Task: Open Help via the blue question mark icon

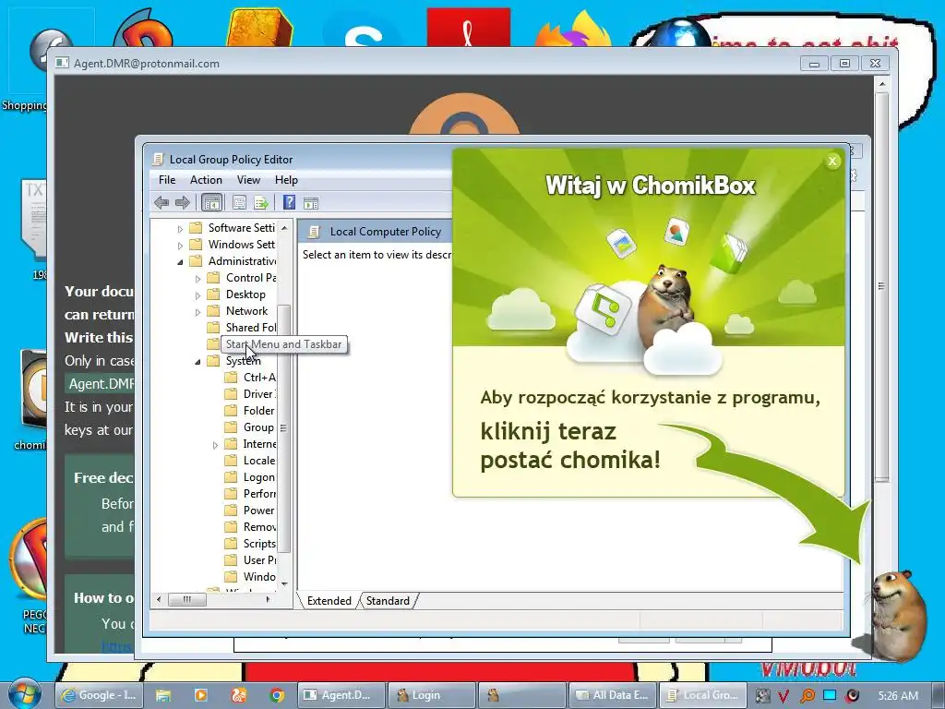Action: 289,202
